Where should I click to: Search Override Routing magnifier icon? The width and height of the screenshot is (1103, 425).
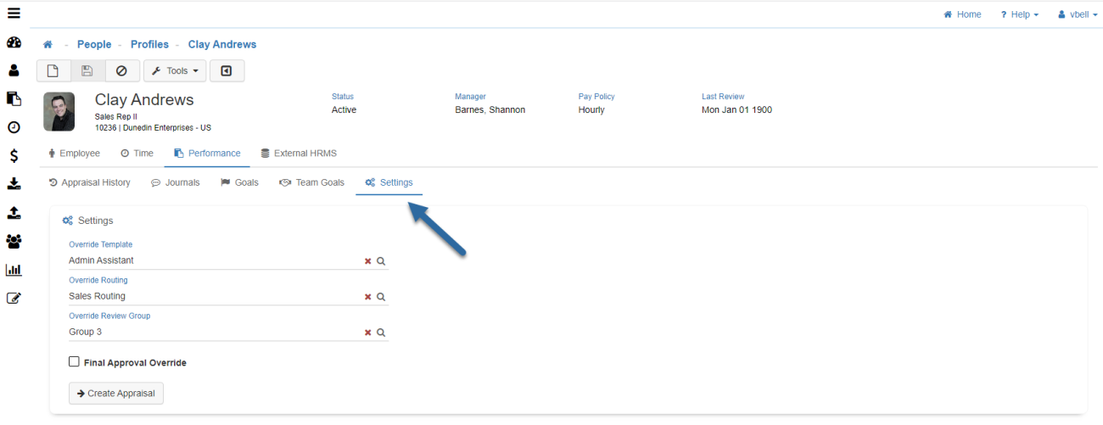(381, 297)
